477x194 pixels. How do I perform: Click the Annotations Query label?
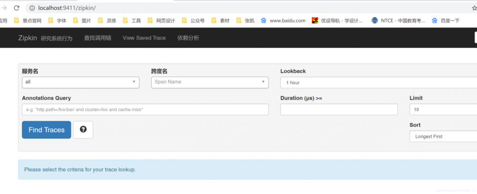pos(46,98)
